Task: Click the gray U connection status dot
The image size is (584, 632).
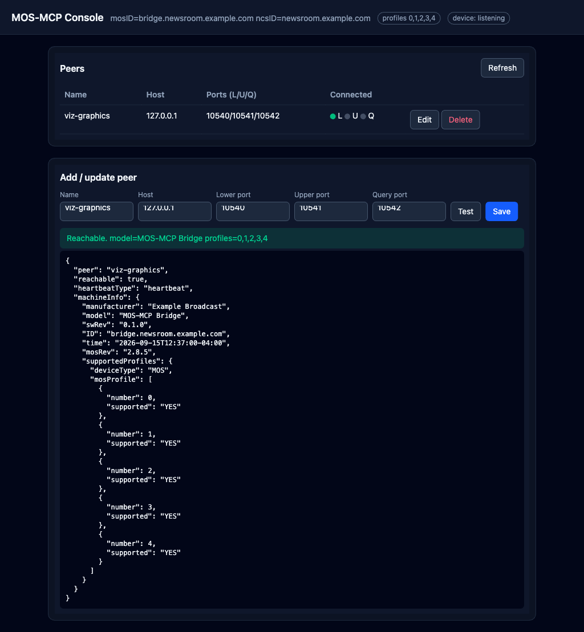Action: pos(347,116)
